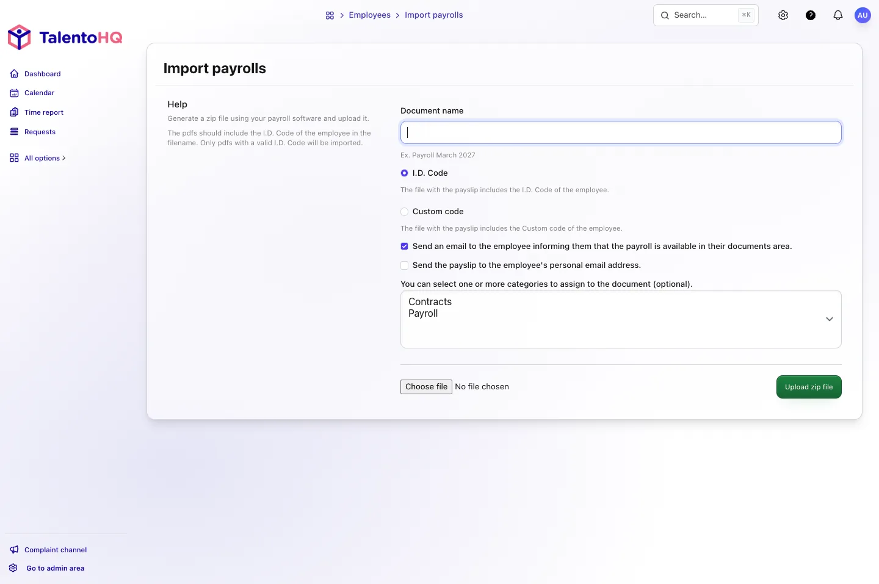879x584 pixels.
Task: Click the Complaint channel megaphone icon
Action: click(x=14, y=550)
